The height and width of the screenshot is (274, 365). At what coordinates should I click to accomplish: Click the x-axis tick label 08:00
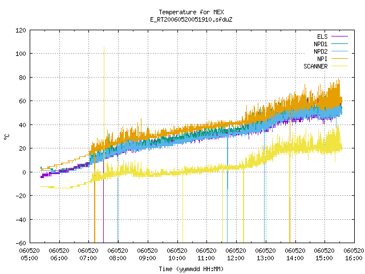point(118,258)
